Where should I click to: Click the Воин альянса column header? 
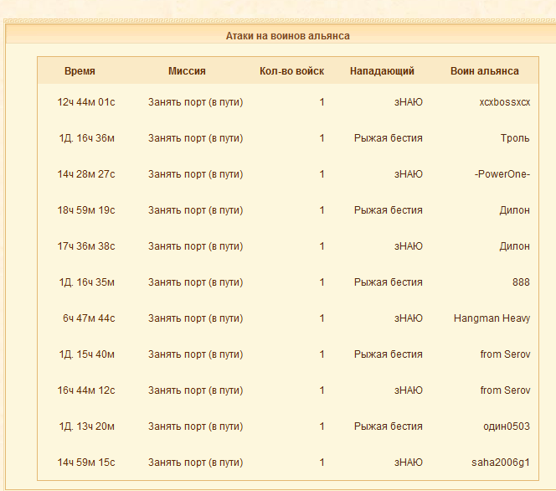[484, 71]
